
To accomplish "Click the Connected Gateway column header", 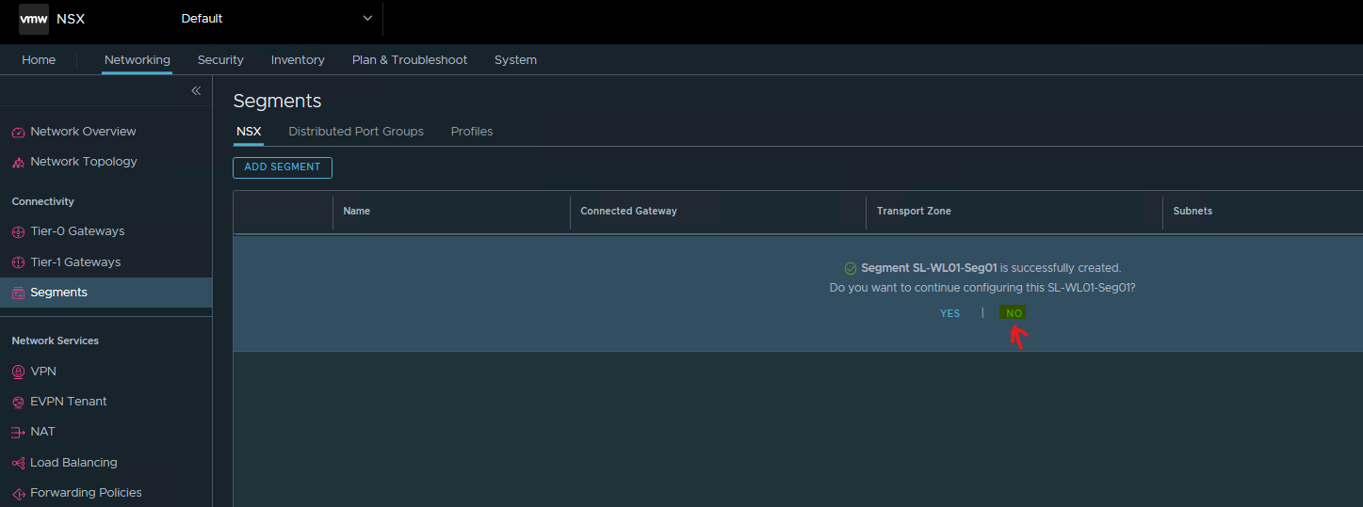I will click(628, 212).
